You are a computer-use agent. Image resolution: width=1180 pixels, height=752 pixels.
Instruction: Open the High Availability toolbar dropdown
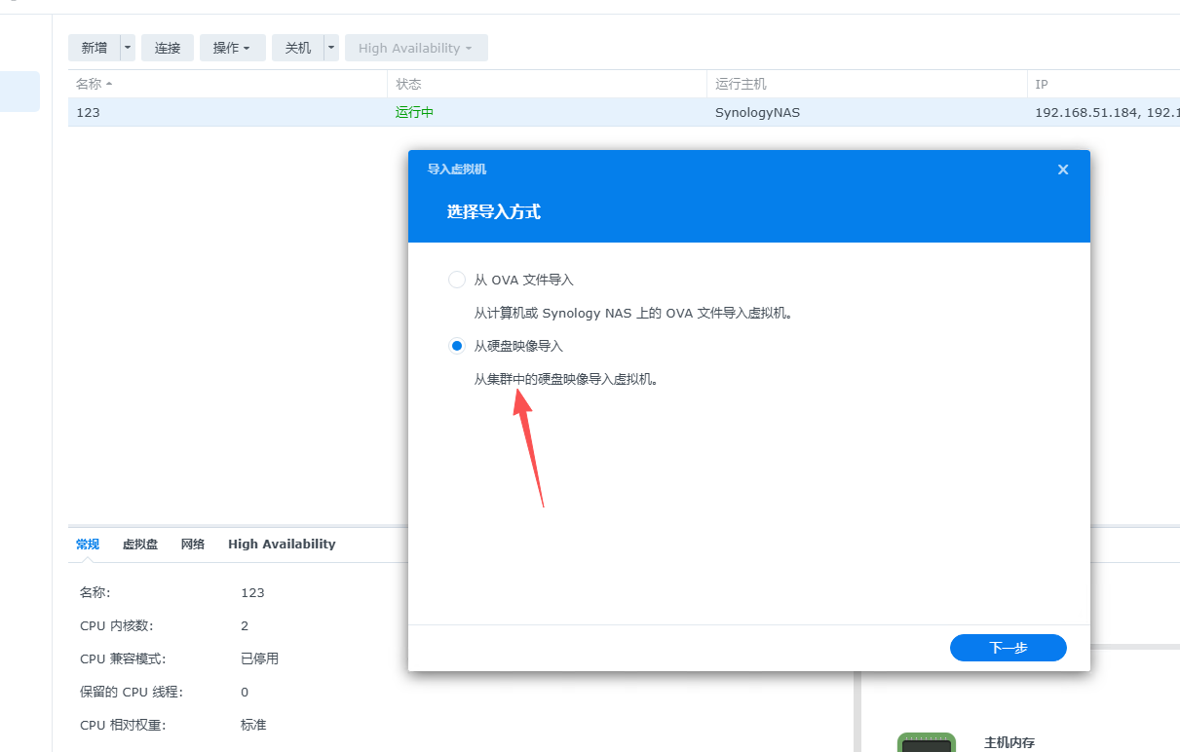pos(416,47)
